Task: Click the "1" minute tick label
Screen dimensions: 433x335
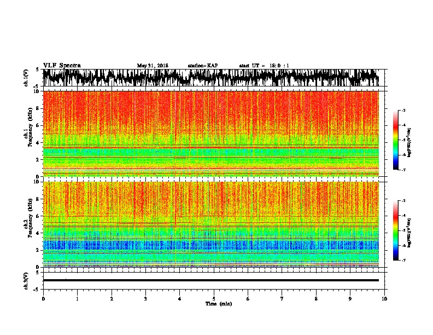Action: point(78,299)
